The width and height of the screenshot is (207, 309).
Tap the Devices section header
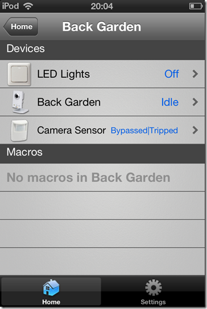pos(102,50)
